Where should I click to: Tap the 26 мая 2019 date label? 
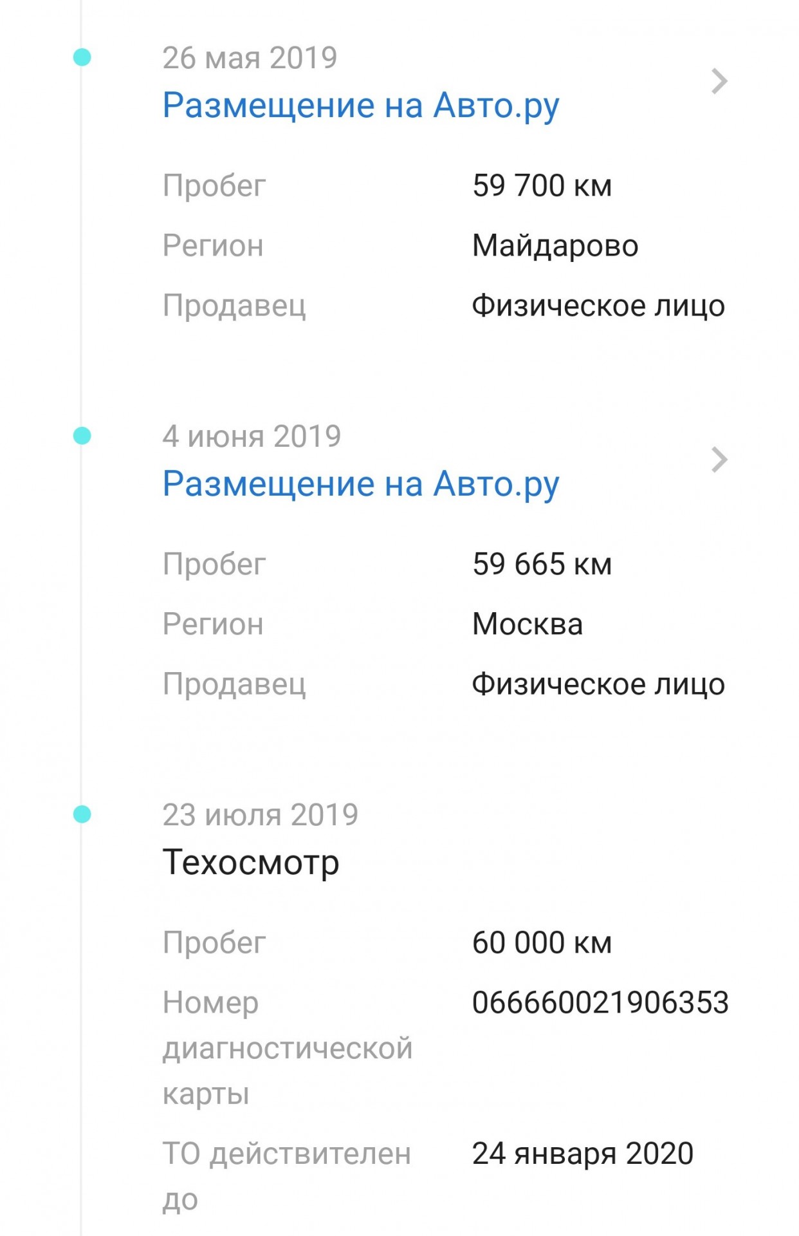(250, 58)
